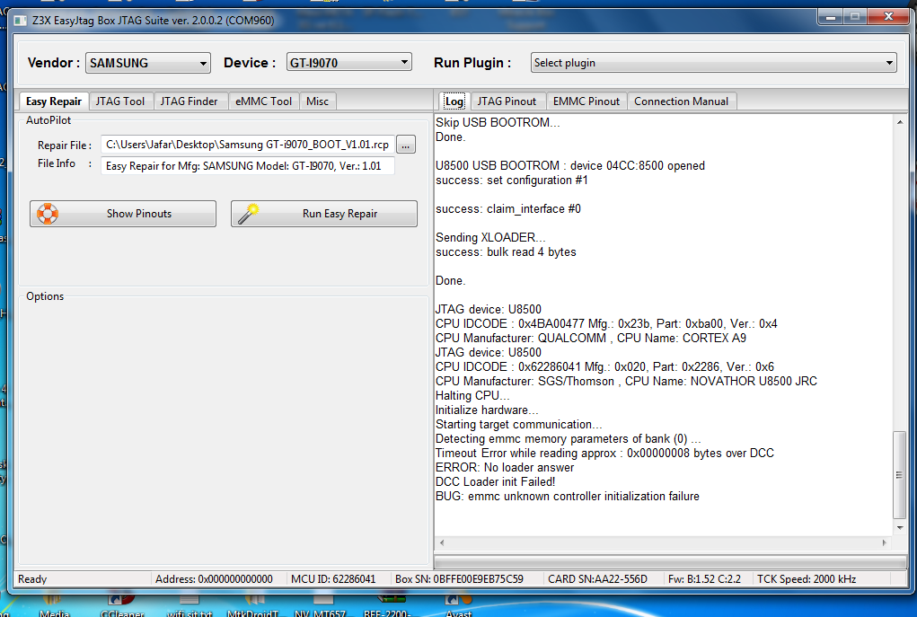This screenshot has width=917, height=617.
Task: Open the EMMC Pinout tab
Action: click(586, 101)
